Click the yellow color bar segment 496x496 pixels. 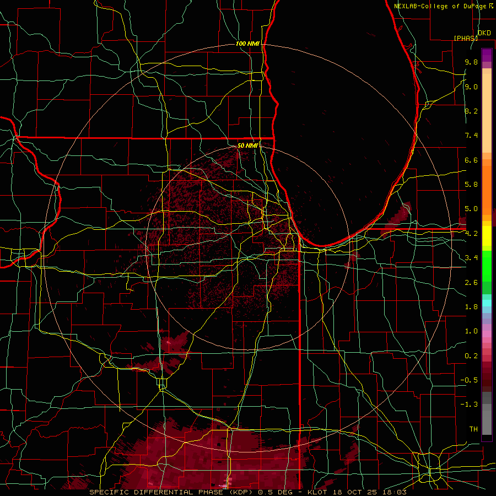coord(487,236)
